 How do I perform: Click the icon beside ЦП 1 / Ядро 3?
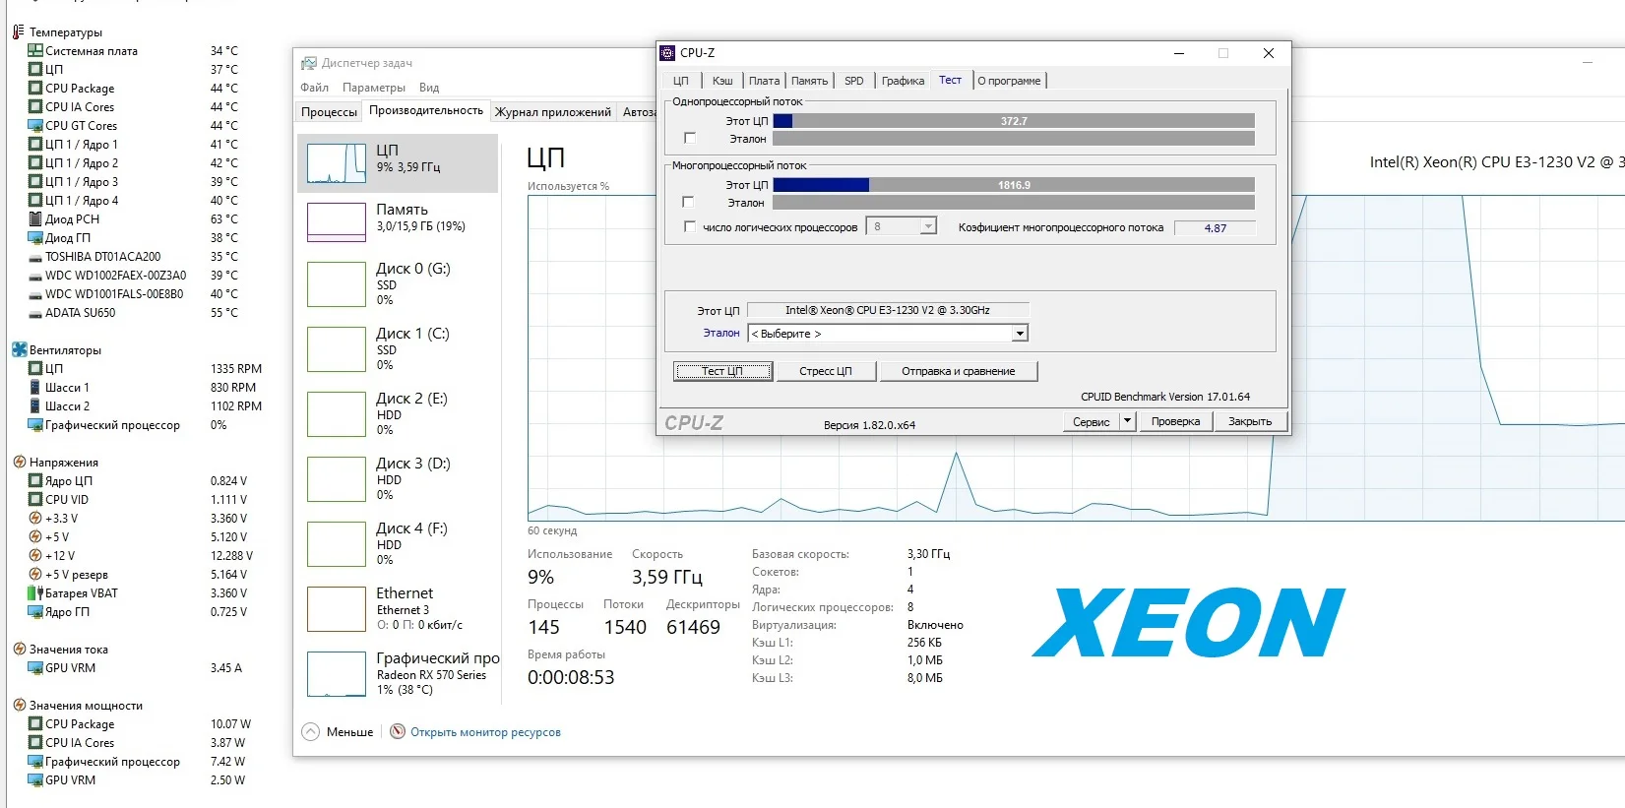[35, 181]
